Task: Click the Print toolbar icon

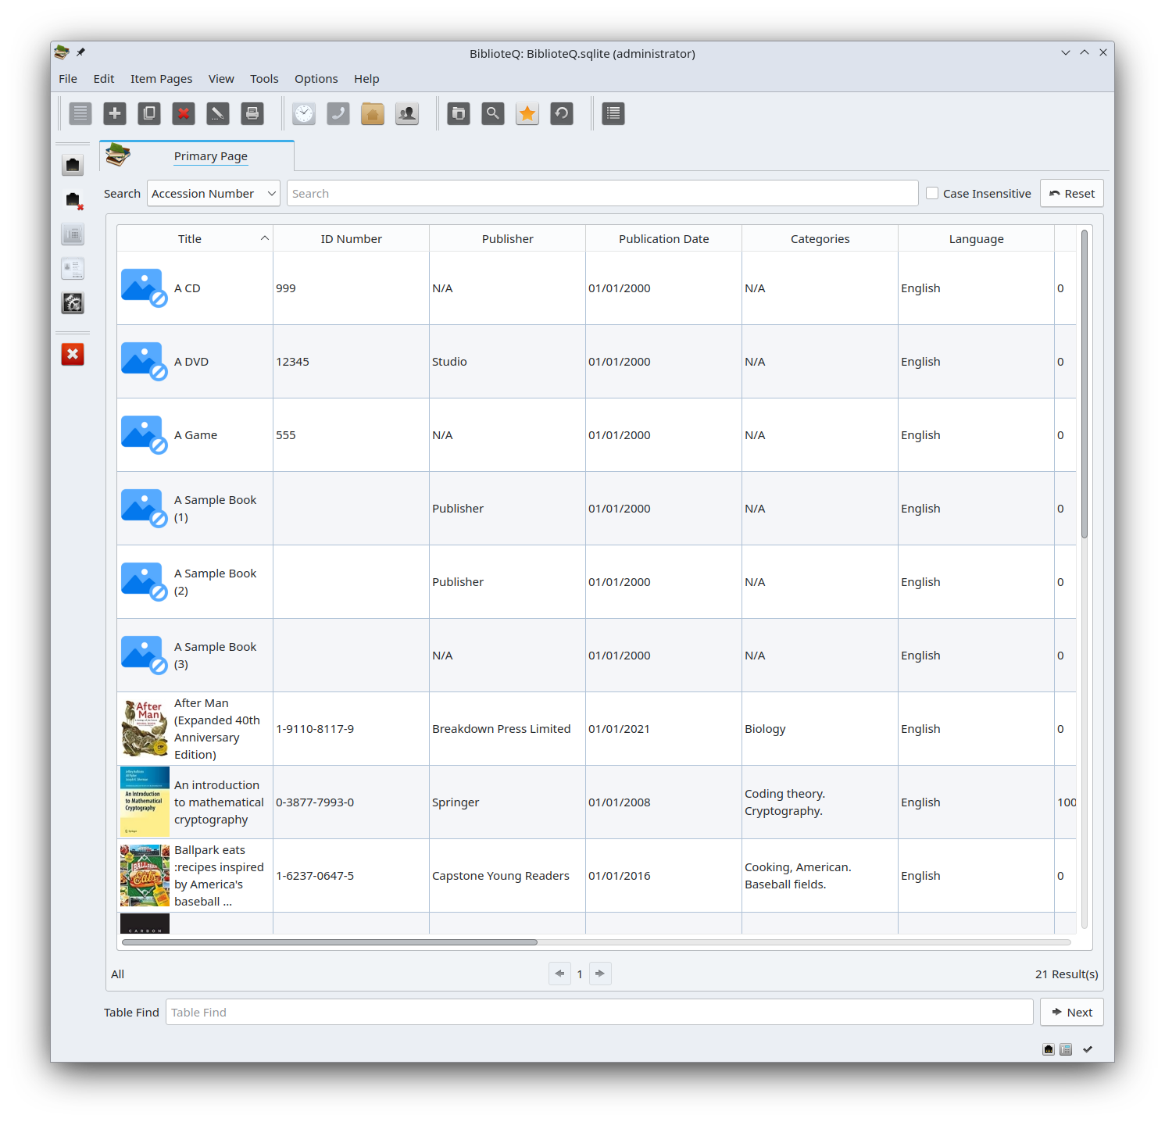Action: pyautogui.click(x=252, y=114)
